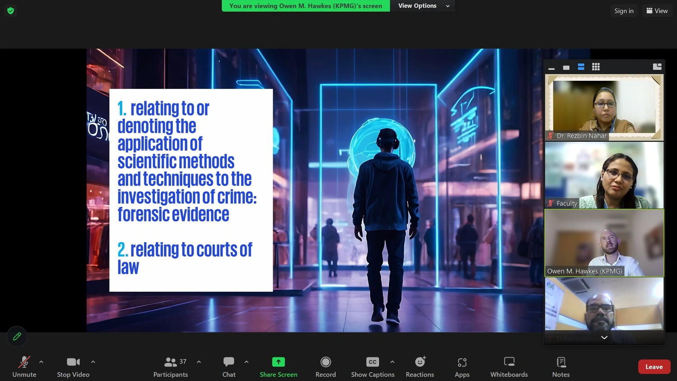Open the Apps panel
This screenshot has width=677, height=381.
pos(462,367)
